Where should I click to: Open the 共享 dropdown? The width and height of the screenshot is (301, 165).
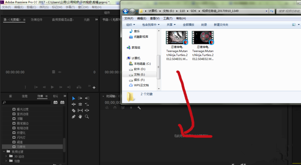[171, 25]
